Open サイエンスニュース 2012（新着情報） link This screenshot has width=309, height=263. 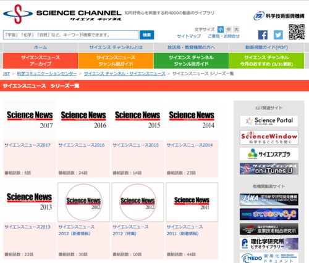pos(77,230)
